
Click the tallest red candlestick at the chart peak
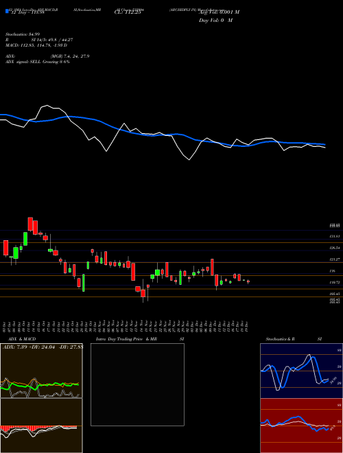pyautogui.click(x=30, y=224)
